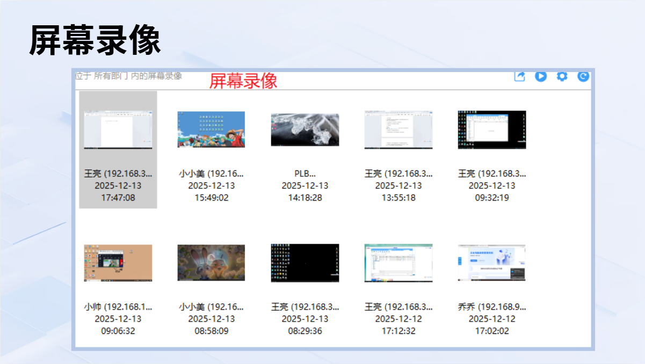Select 王亮 recording thumbnail from 09:32:19
Image resolution: width=645 pixels, height=364 pixels.
[x=492, y=130]
